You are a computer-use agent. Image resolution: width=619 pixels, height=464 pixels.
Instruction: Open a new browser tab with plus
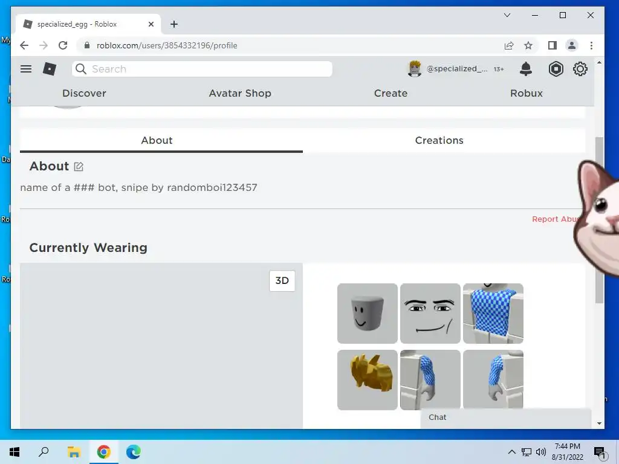pos(174,24)
